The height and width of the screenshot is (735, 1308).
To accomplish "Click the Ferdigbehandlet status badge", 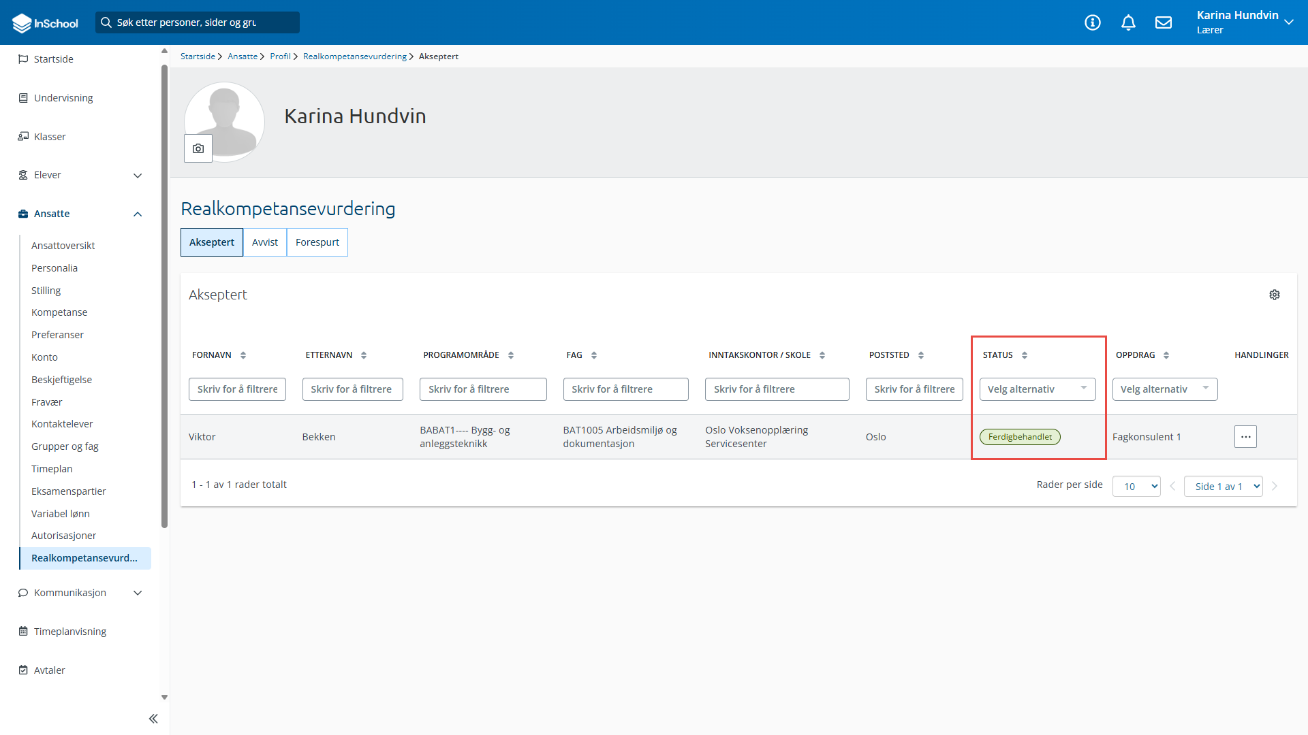I will 1020,437.
